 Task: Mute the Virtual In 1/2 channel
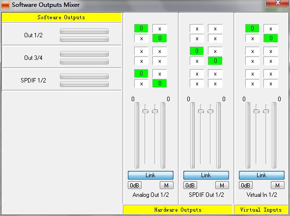277,185
